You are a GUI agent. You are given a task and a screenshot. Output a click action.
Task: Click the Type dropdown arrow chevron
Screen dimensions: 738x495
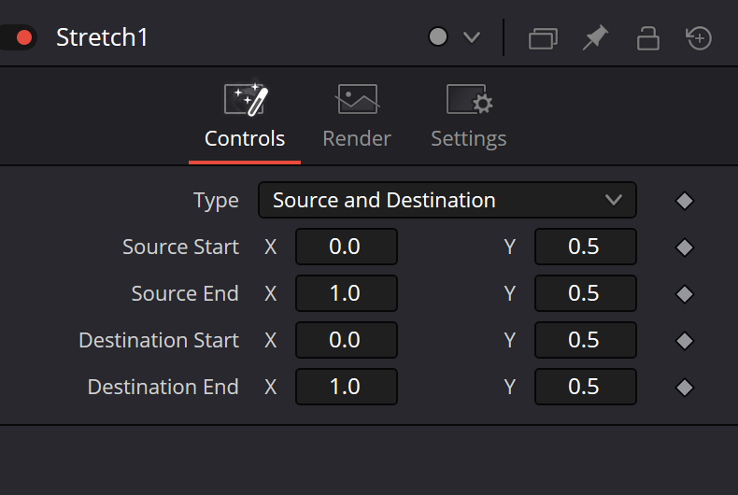[x=614, y=200]
